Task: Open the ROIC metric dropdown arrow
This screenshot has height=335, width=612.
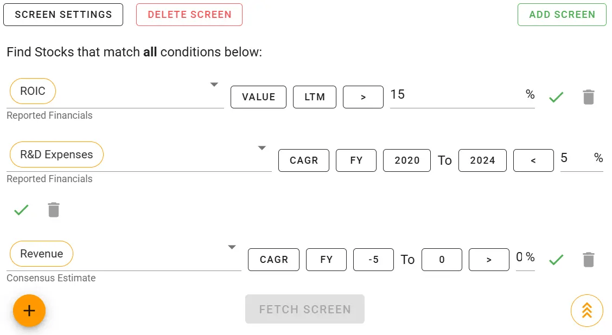Action: (214, 85)
